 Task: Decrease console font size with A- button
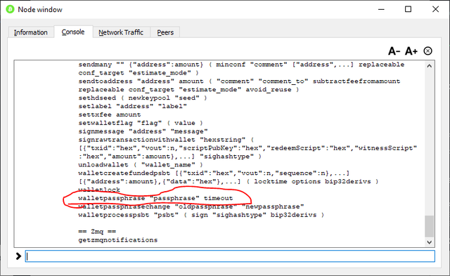(x=394, y=51)
